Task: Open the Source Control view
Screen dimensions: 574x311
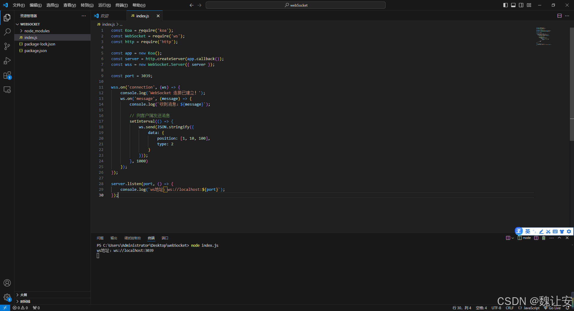Action: [7, 46]
